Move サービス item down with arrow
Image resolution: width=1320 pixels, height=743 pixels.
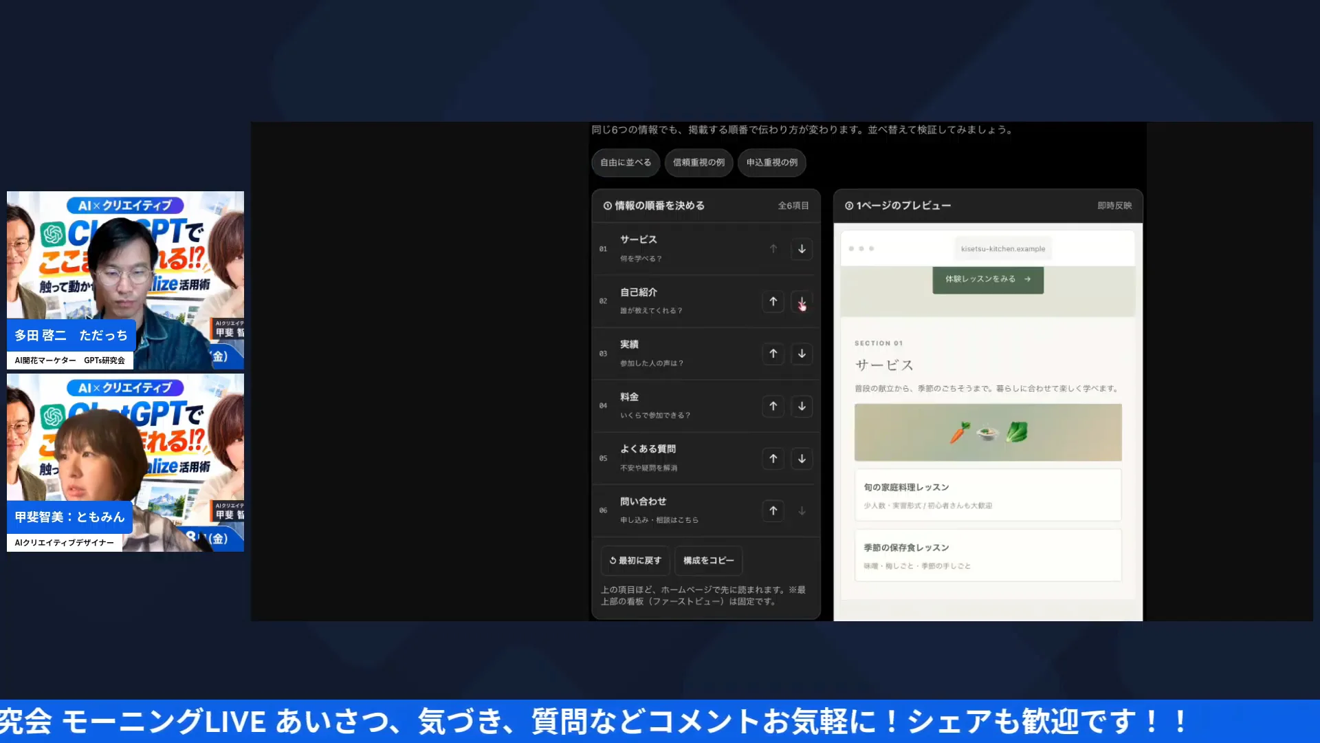(802, 249)
